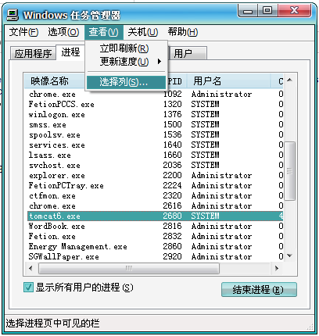Select the FetionPCTray.exe process
319x336 pixels.
click(156, 186)
